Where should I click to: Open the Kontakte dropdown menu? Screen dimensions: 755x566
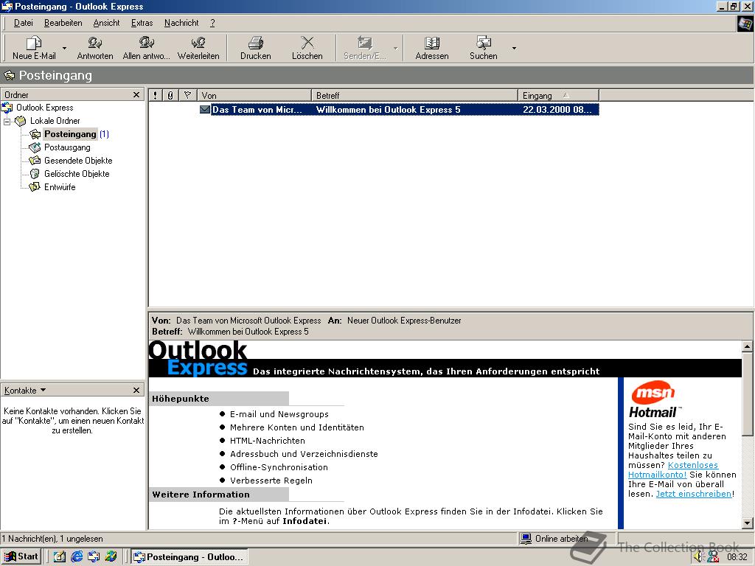[x=25, y=390]
